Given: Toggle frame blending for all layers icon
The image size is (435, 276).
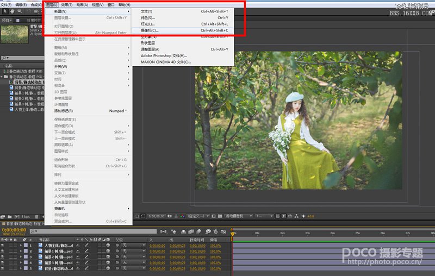Looking at the screenshot, I should pyautogui.click(x=191, y=231).
